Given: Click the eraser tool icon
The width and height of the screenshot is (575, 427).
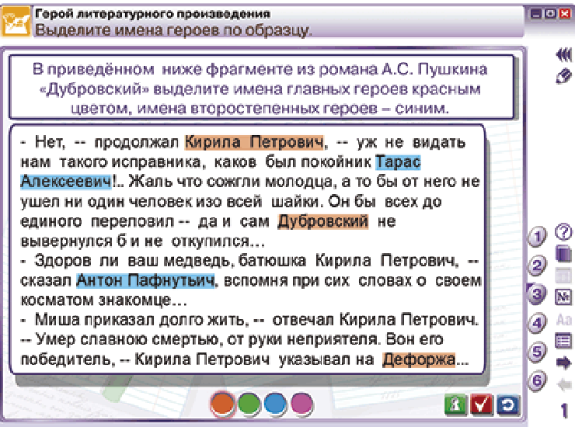Looking at the screenshot, I should click(x=563, y=76).
